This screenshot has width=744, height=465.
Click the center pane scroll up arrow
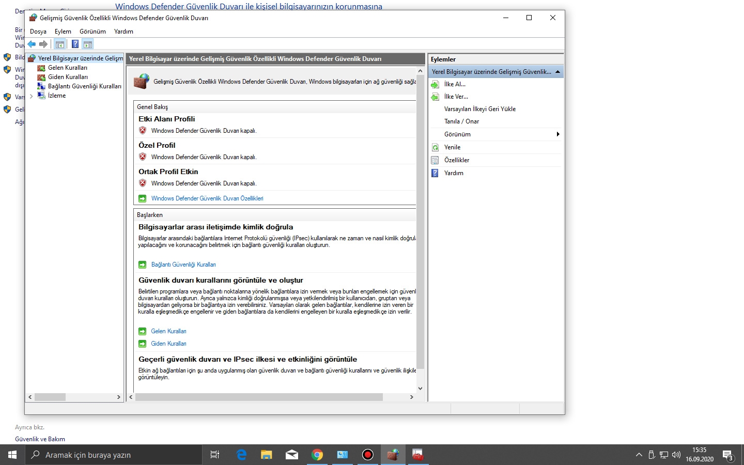point(421,71)
